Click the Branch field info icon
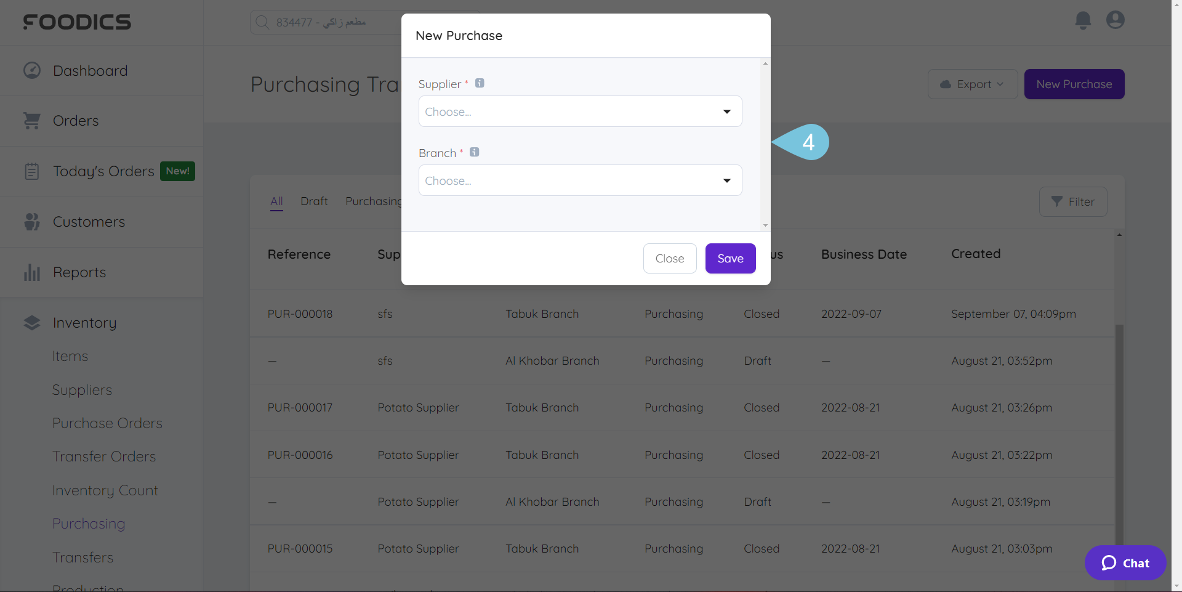This screenshot has width=1182, height=592. click(x=474, y=152)
